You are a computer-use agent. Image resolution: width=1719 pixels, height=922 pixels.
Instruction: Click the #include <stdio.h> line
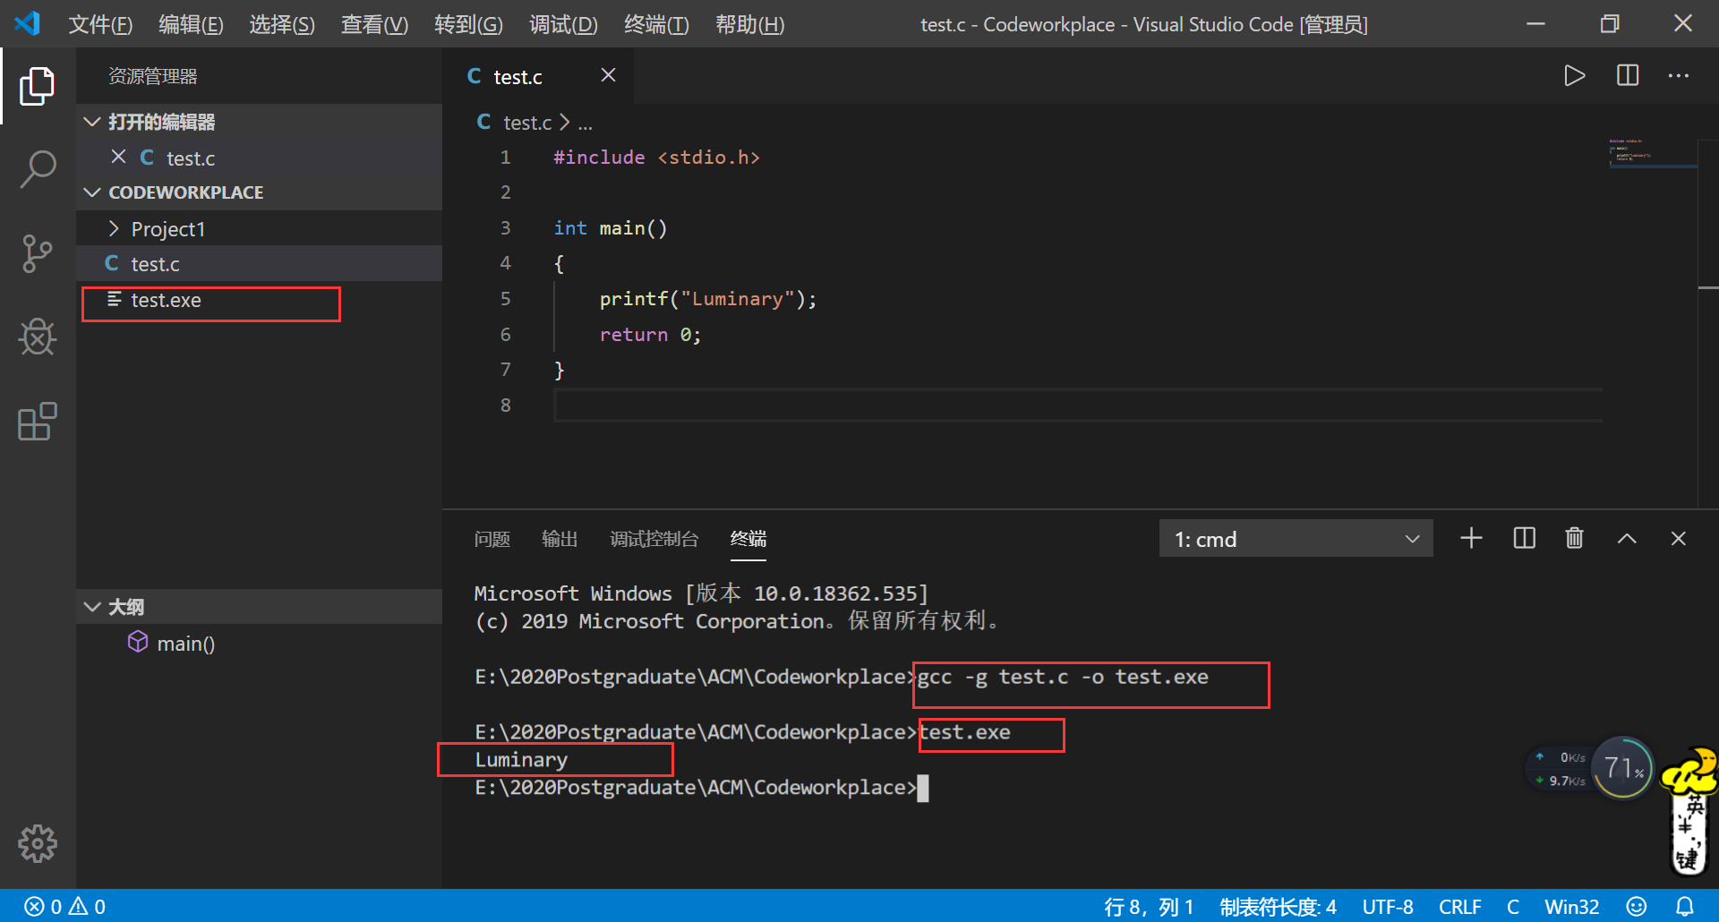(656, 158)
